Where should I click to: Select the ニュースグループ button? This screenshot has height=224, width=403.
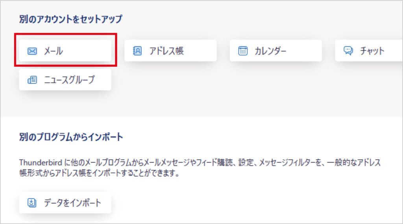point(65,79)
